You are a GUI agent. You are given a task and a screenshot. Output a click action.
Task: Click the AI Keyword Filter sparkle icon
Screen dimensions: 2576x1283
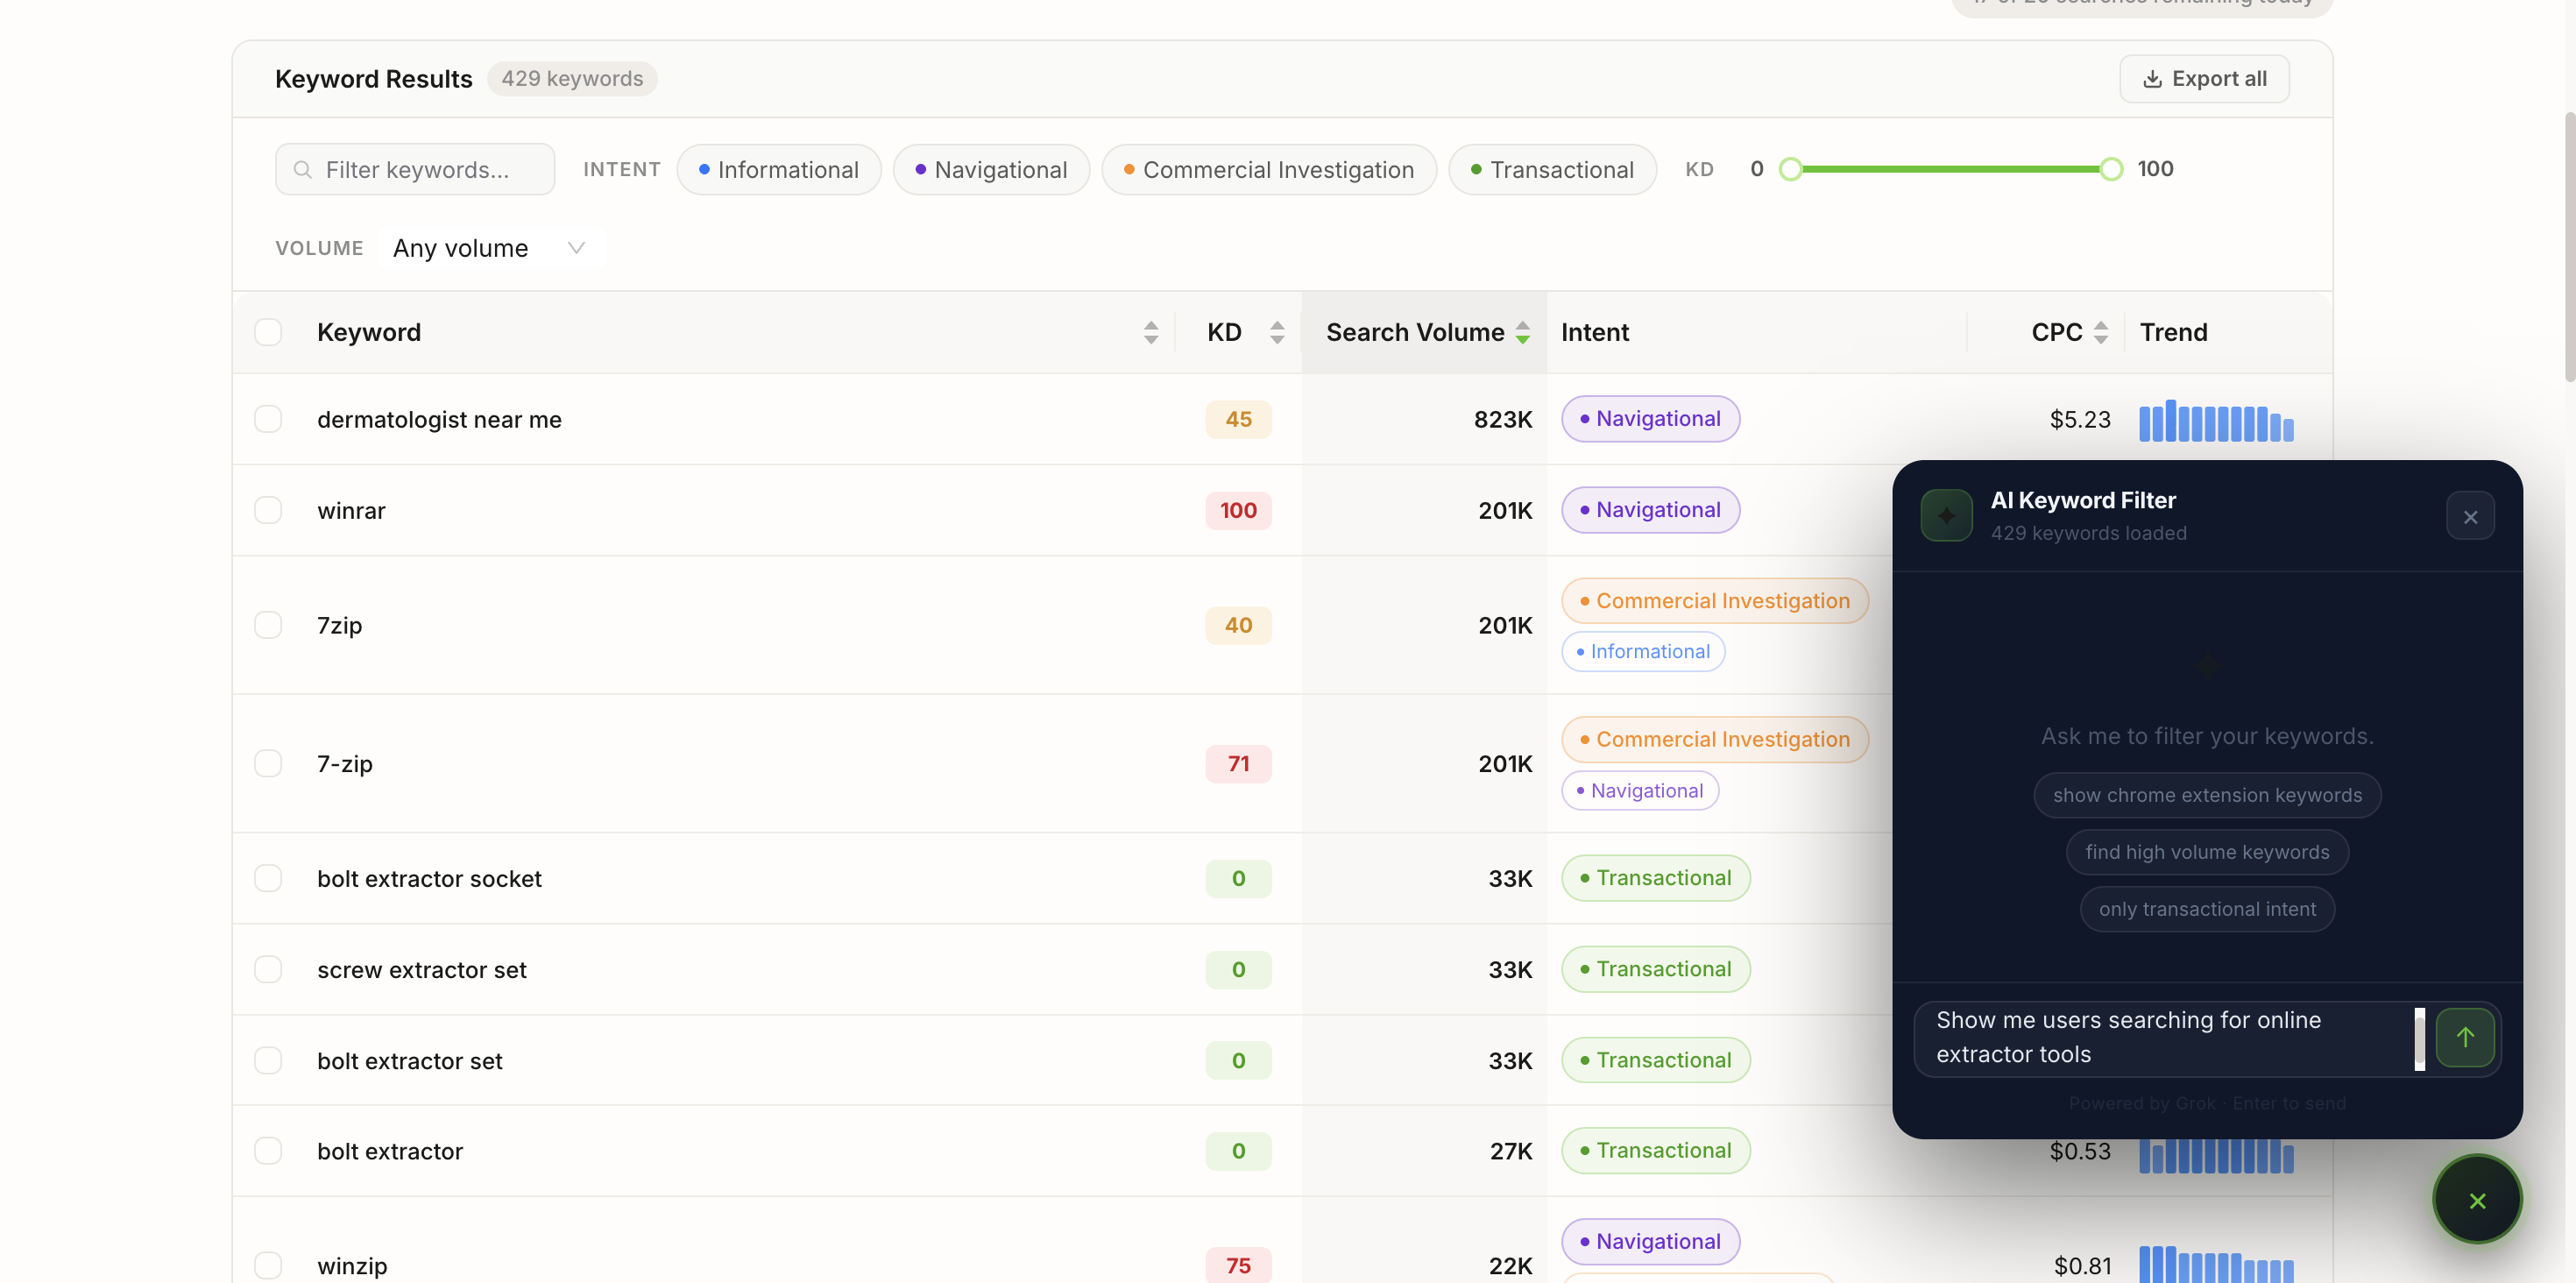(x=1946, y=514)
